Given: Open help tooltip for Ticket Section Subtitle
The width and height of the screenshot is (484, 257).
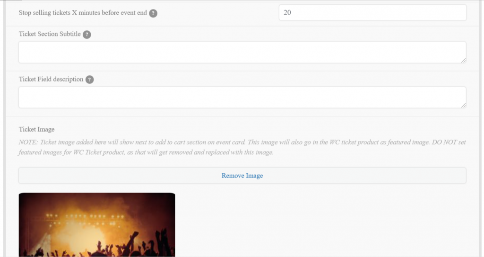Looking at the screenshot, I should click(x=86, y=35).
